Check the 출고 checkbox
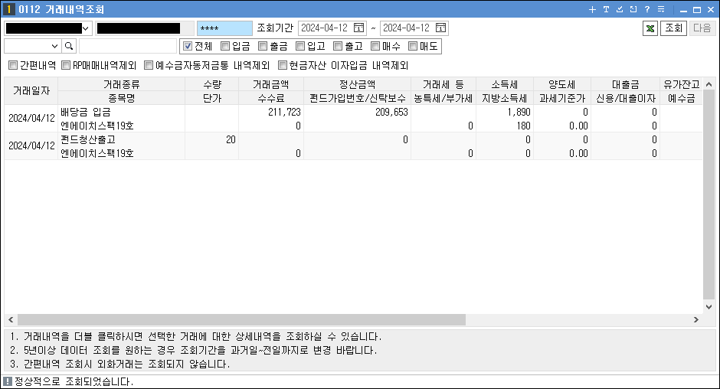This screenshot has height=389, width=720. [338, 46]
